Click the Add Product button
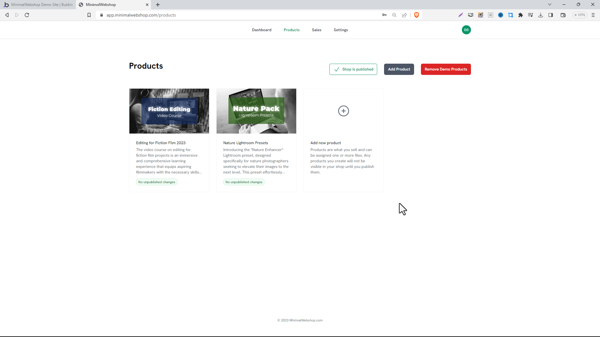 pyautogui.click(x=399, y=69)
